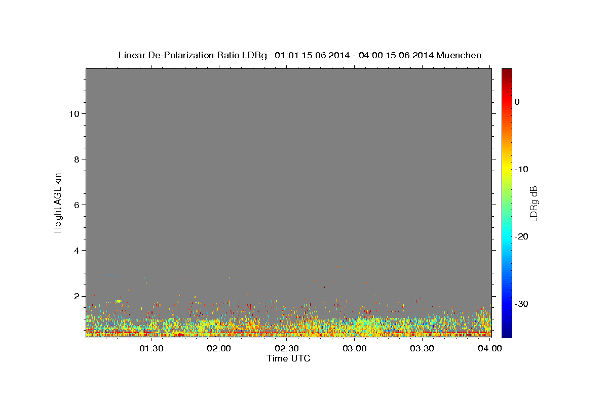608x405 pixels.
Task: Click the height tick label 2
Action: (x=77, y=296)
